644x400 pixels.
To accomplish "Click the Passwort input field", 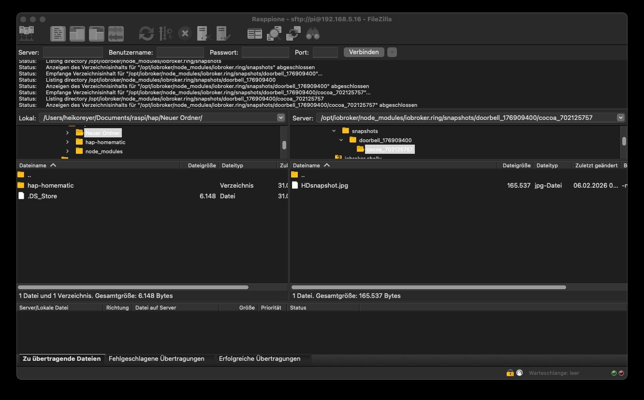I will point(265,52).
